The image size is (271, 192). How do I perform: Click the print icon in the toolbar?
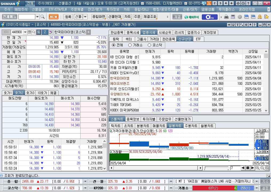(226, 17)
